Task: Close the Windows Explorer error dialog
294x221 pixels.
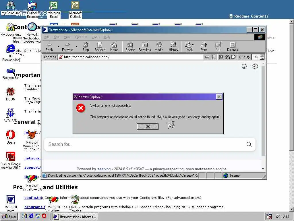Action: (219, 97)
